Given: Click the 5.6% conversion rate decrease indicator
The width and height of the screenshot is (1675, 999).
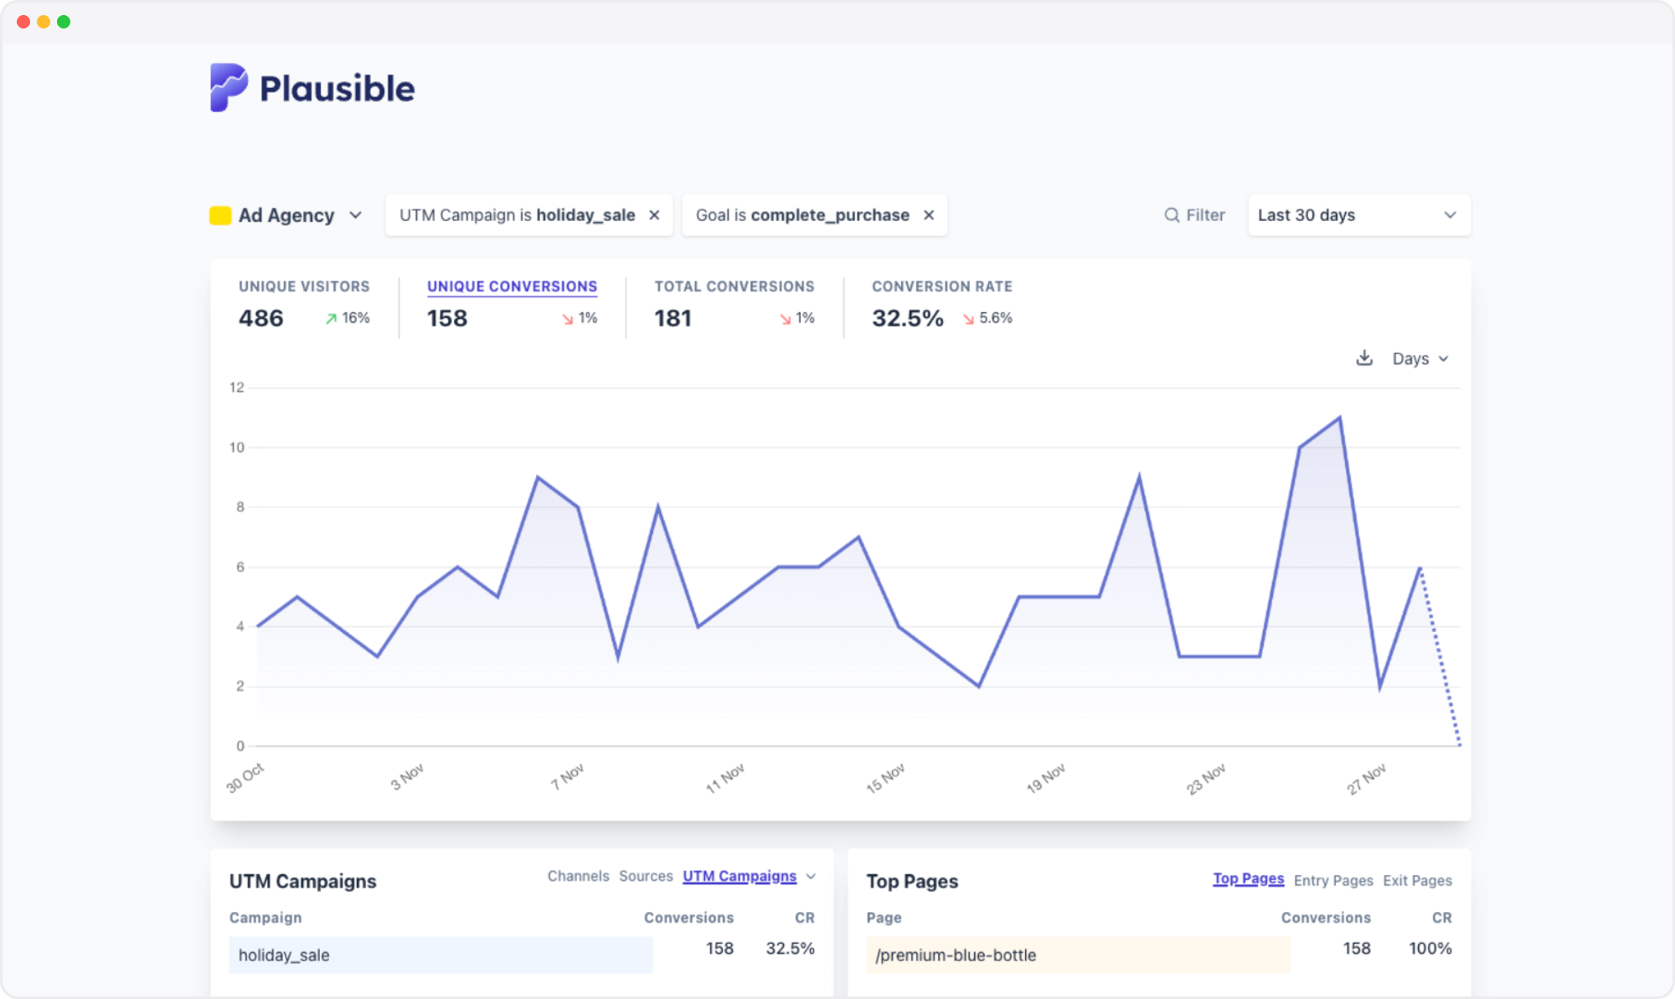Looking at the screenshot, I should [987, 318].
